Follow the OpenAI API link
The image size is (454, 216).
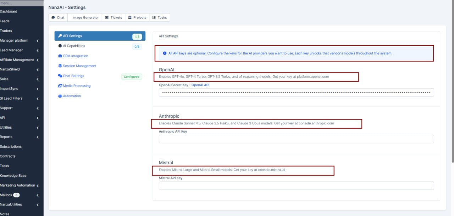tap(200, 85)
